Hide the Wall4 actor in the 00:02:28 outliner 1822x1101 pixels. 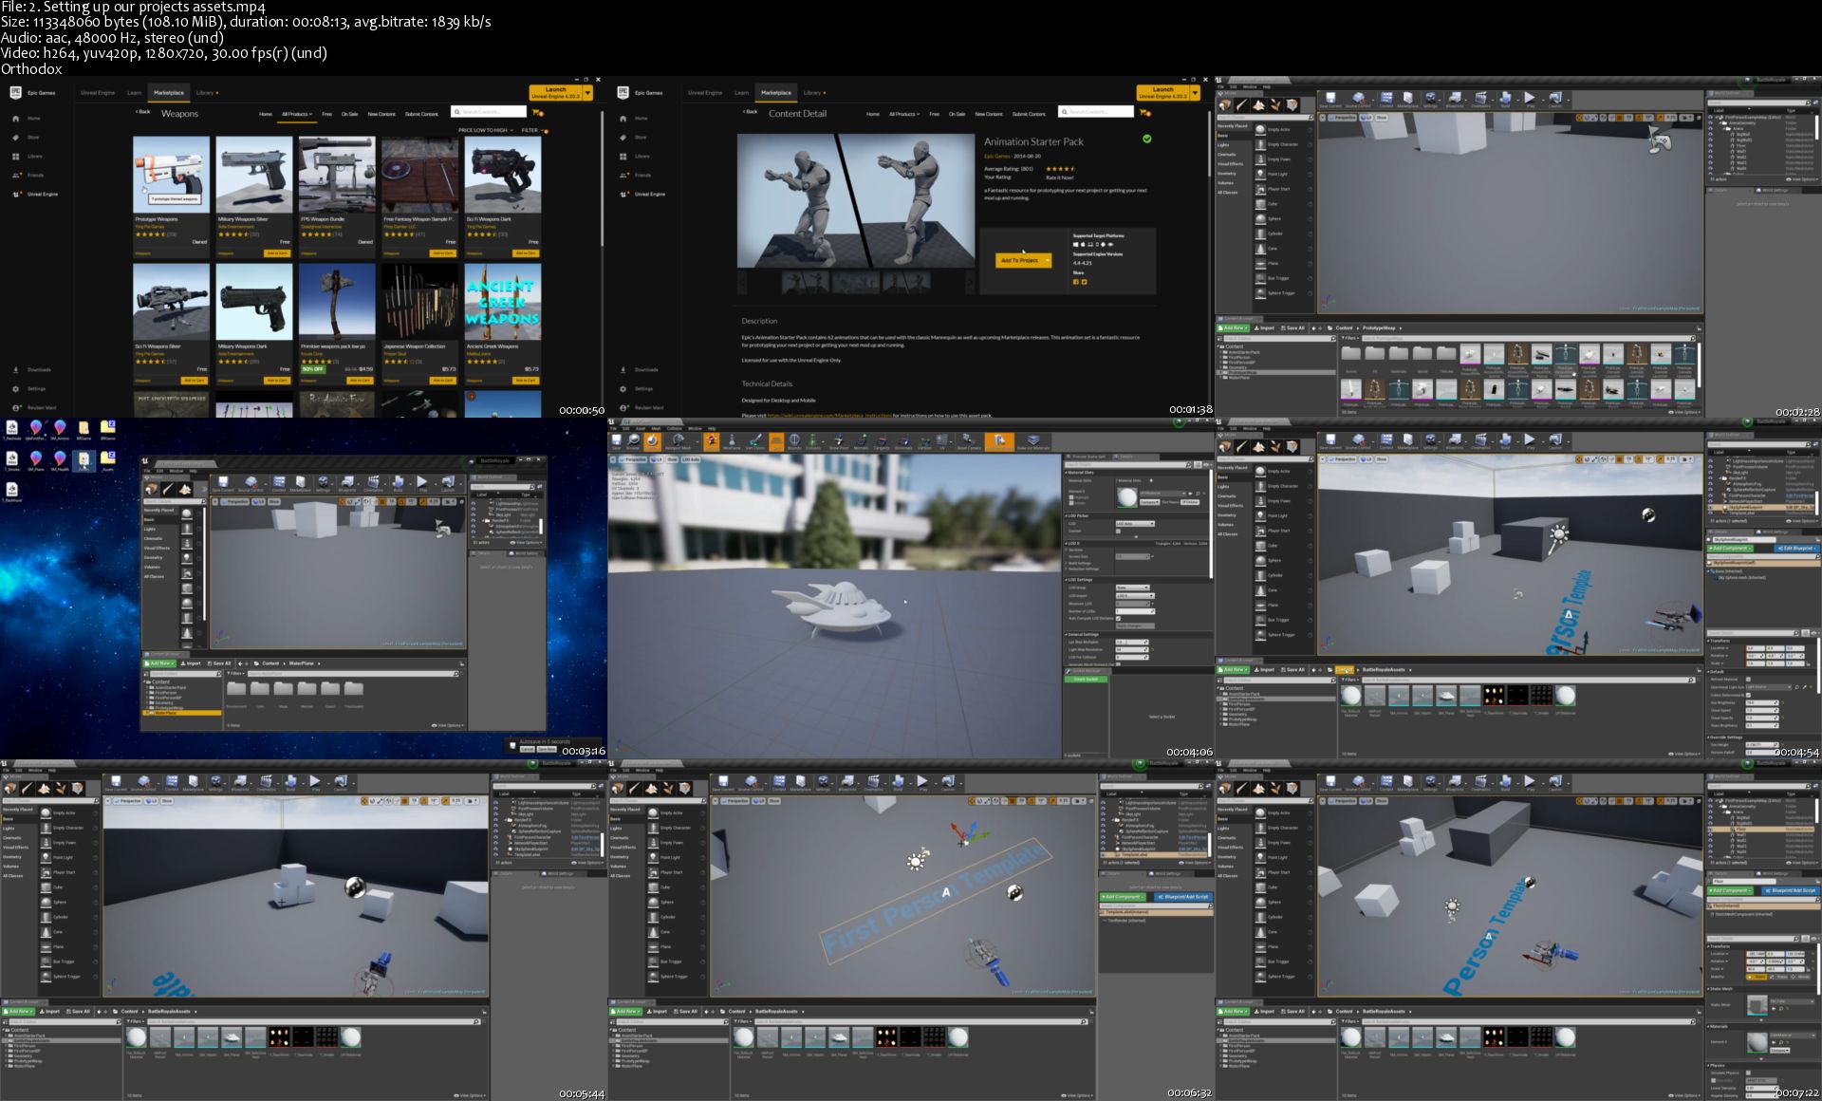[1711, 167]
